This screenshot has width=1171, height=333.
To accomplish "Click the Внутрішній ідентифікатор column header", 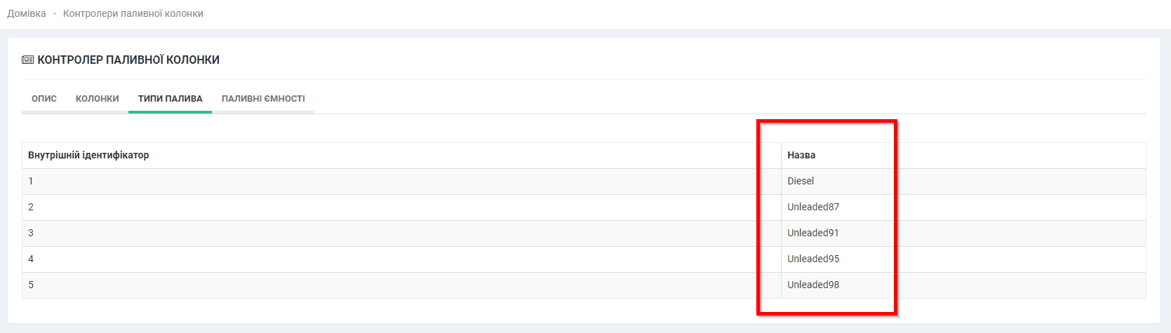I will pyautogui.click(x=88, y=155).
